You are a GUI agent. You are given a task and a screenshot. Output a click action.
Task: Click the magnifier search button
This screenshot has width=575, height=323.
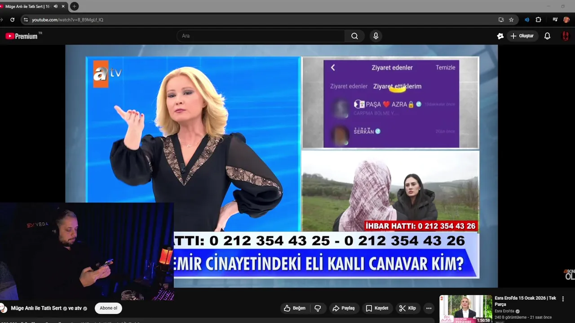point(355,36)
